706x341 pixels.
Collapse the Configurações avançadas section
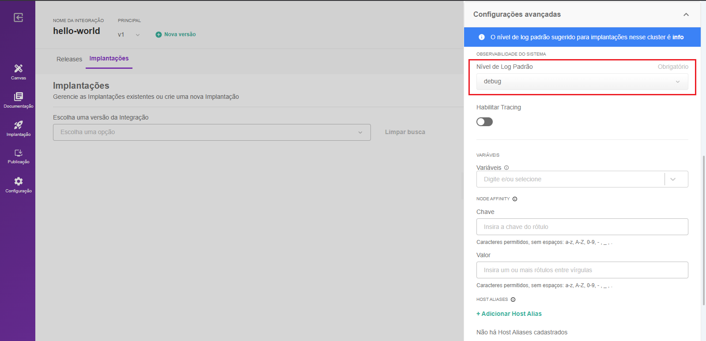coord(686,15)
